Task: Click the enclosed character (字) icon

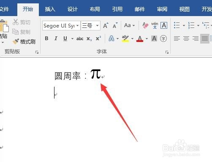Action: pos(163,38)
